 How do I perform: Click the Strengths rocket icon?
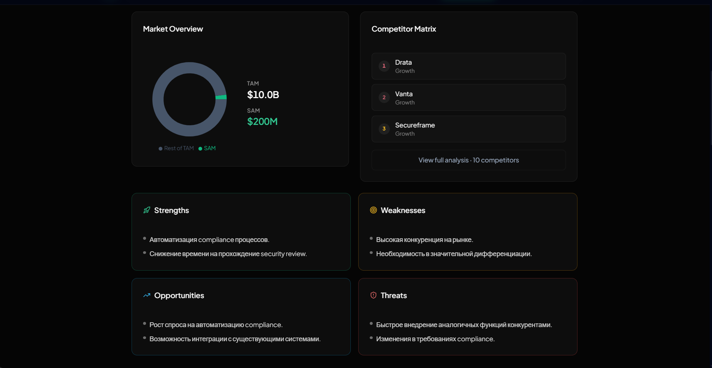point(147,210)
